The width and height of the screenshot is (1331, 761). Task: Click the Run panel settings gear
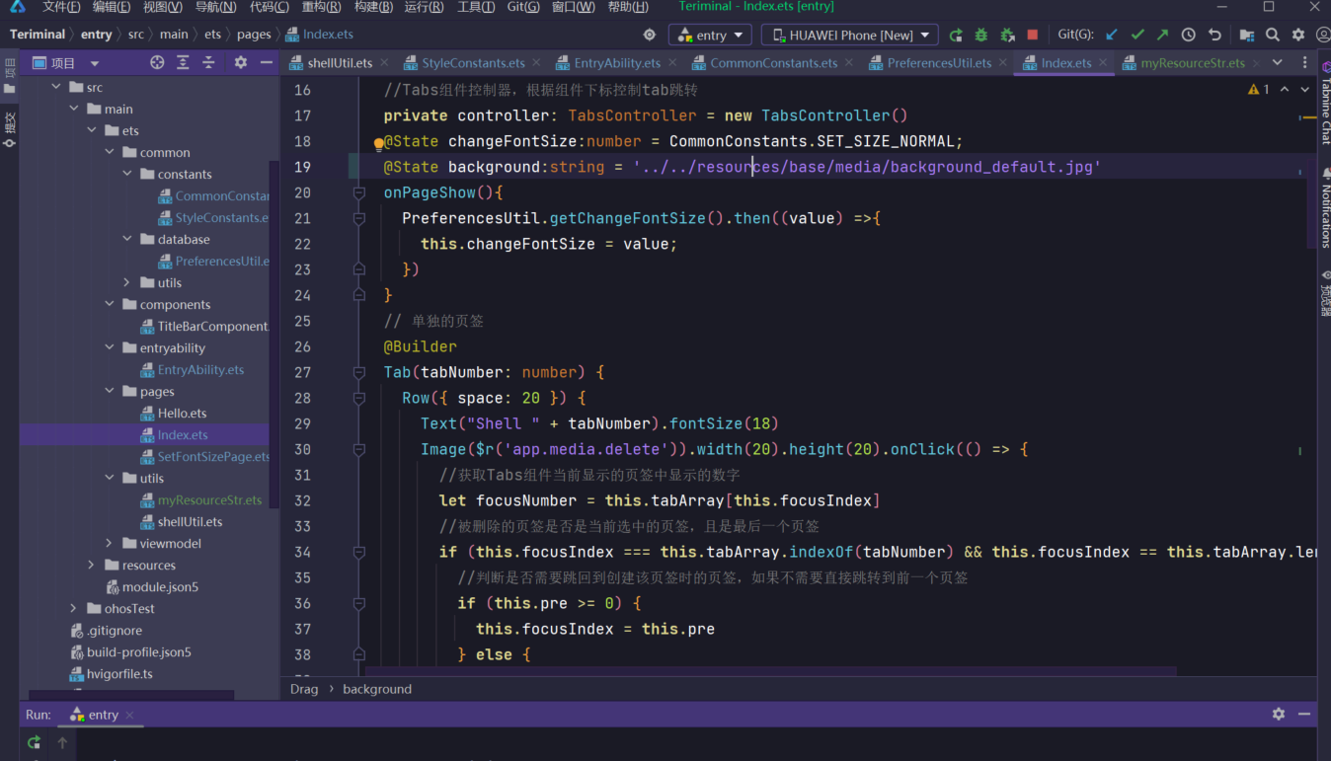pyautogui.click(x=1279, y=714)
